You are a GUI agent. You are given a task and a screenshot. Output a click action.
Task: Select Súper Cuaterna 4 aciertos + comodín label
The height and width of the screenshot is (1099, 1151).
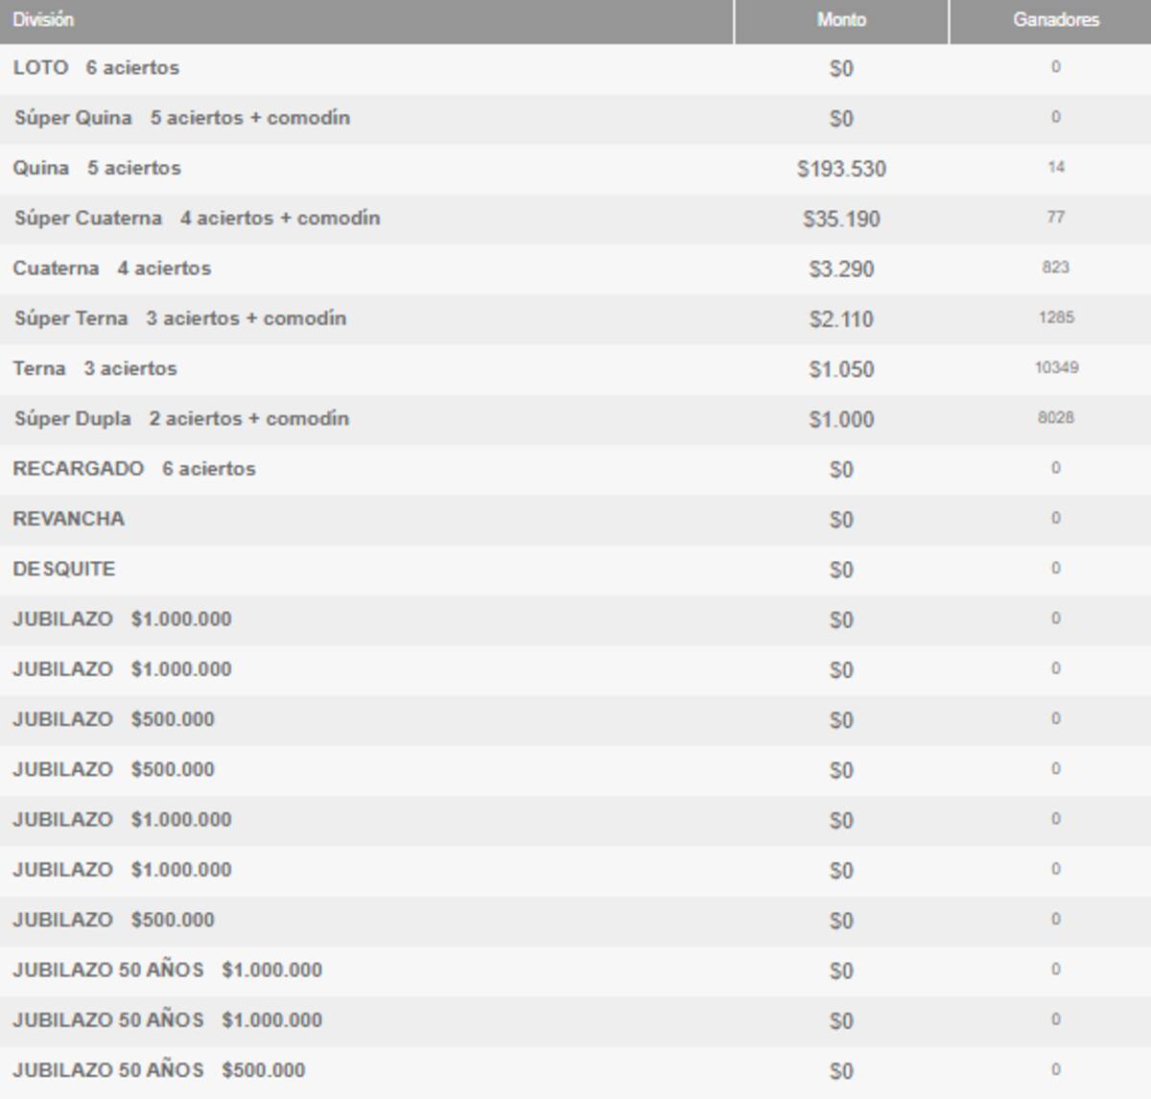pos(197,219)
